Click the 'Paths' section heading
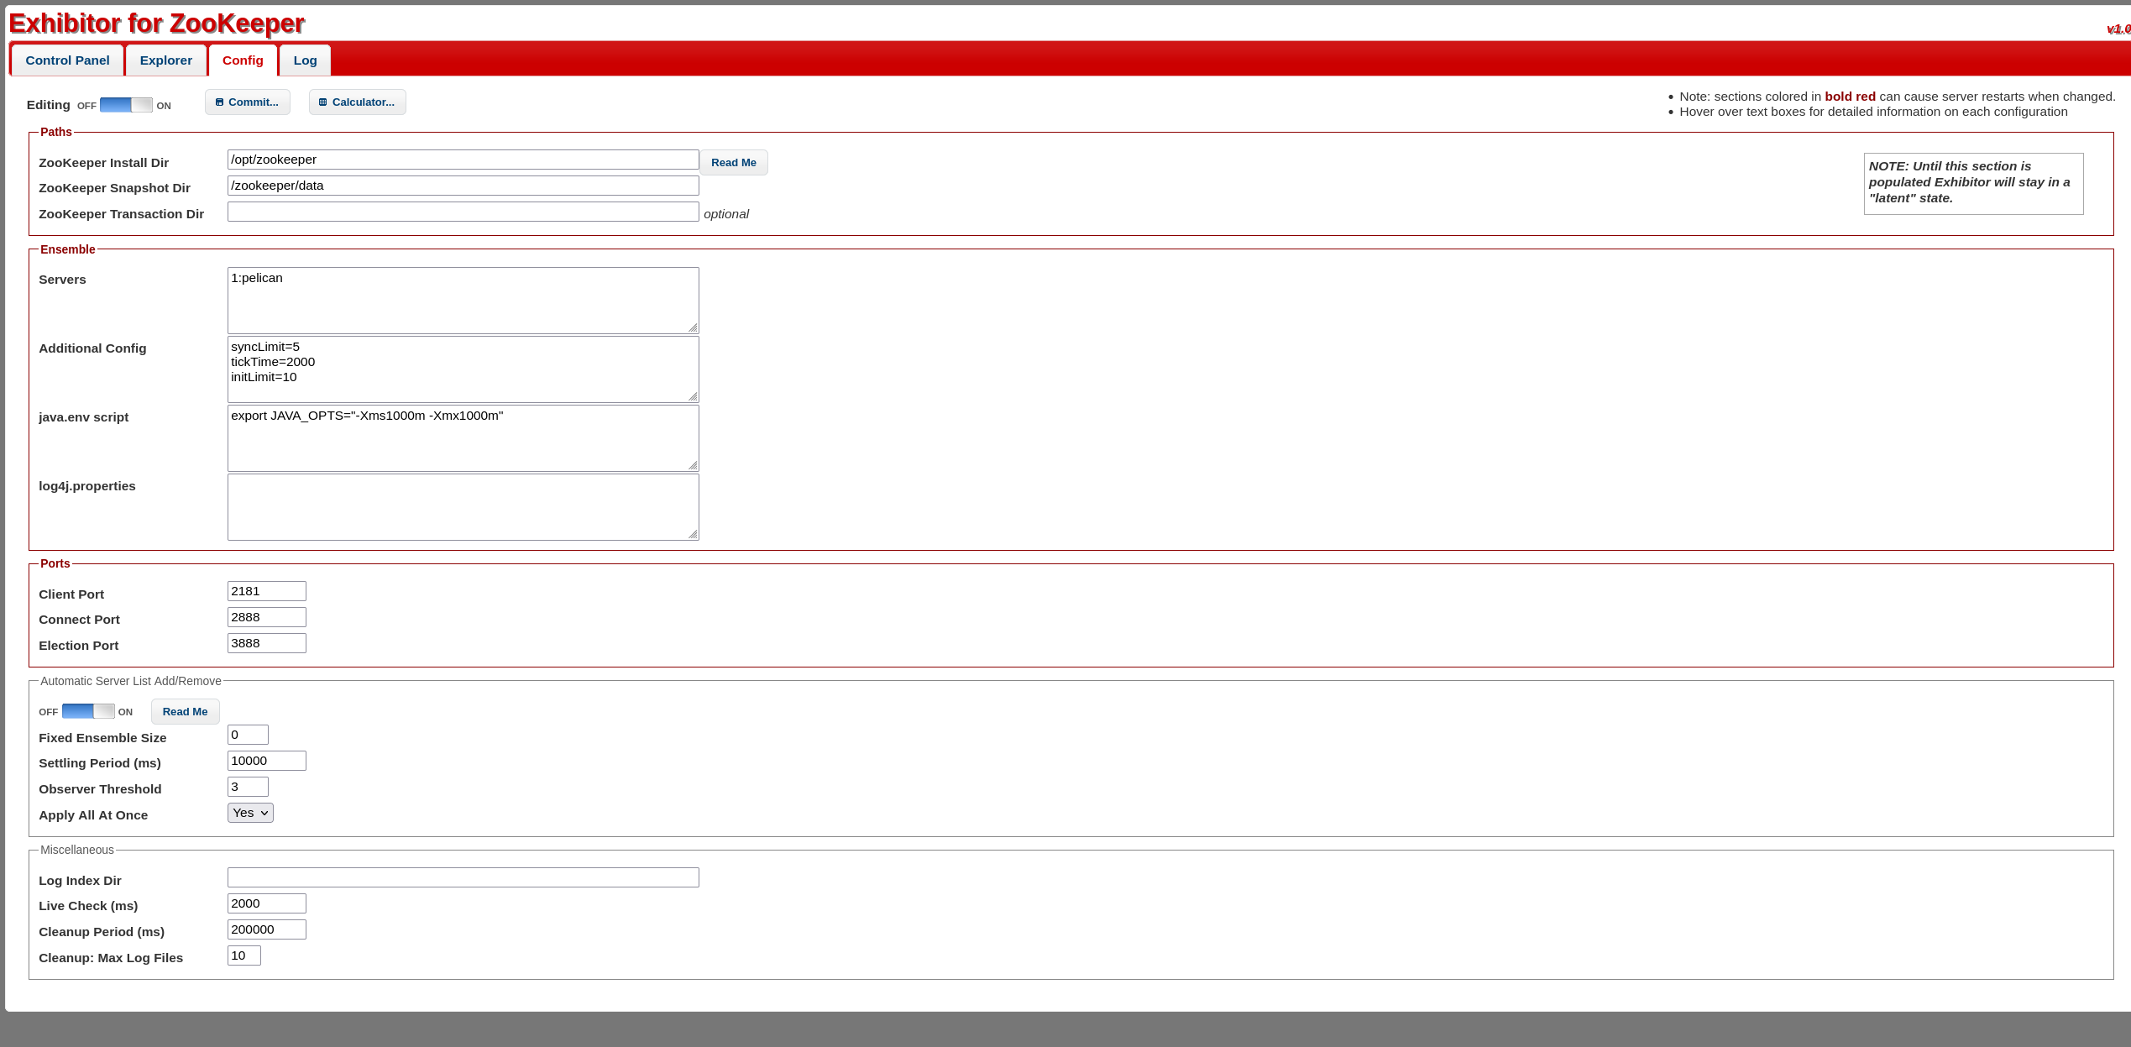Image resolution: width=2131 pixels, height=1047 pixels. point(56,132)
